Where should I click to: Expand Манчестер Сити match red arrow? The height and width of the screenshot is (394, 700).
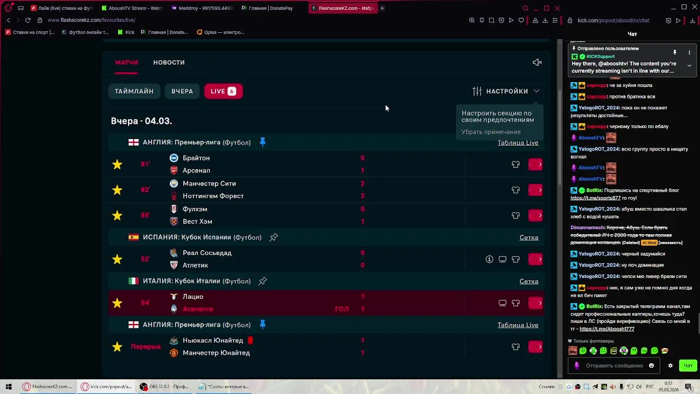535,190
